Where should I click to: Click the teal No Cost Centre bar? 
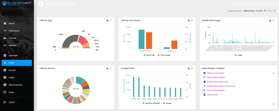pos(142,39)
